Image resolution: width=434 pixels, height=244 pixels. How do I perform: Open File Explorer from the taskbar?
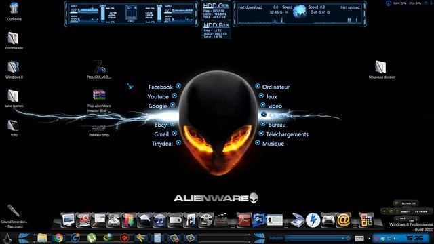click(42, 238)
